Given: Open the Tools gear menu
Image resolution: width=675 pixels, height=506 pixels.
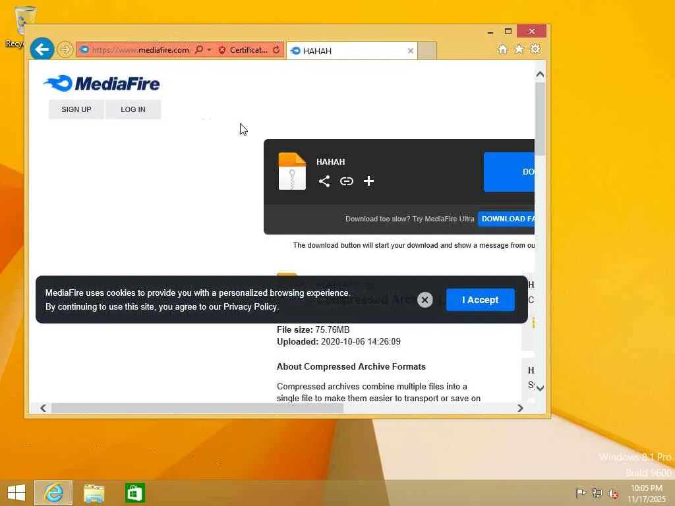Looking at the screenshot, I should (535, 49).
